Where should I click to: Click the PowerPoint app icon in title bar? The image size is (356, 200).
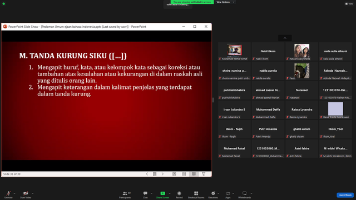pyautogui.click(x=5, y=27)
